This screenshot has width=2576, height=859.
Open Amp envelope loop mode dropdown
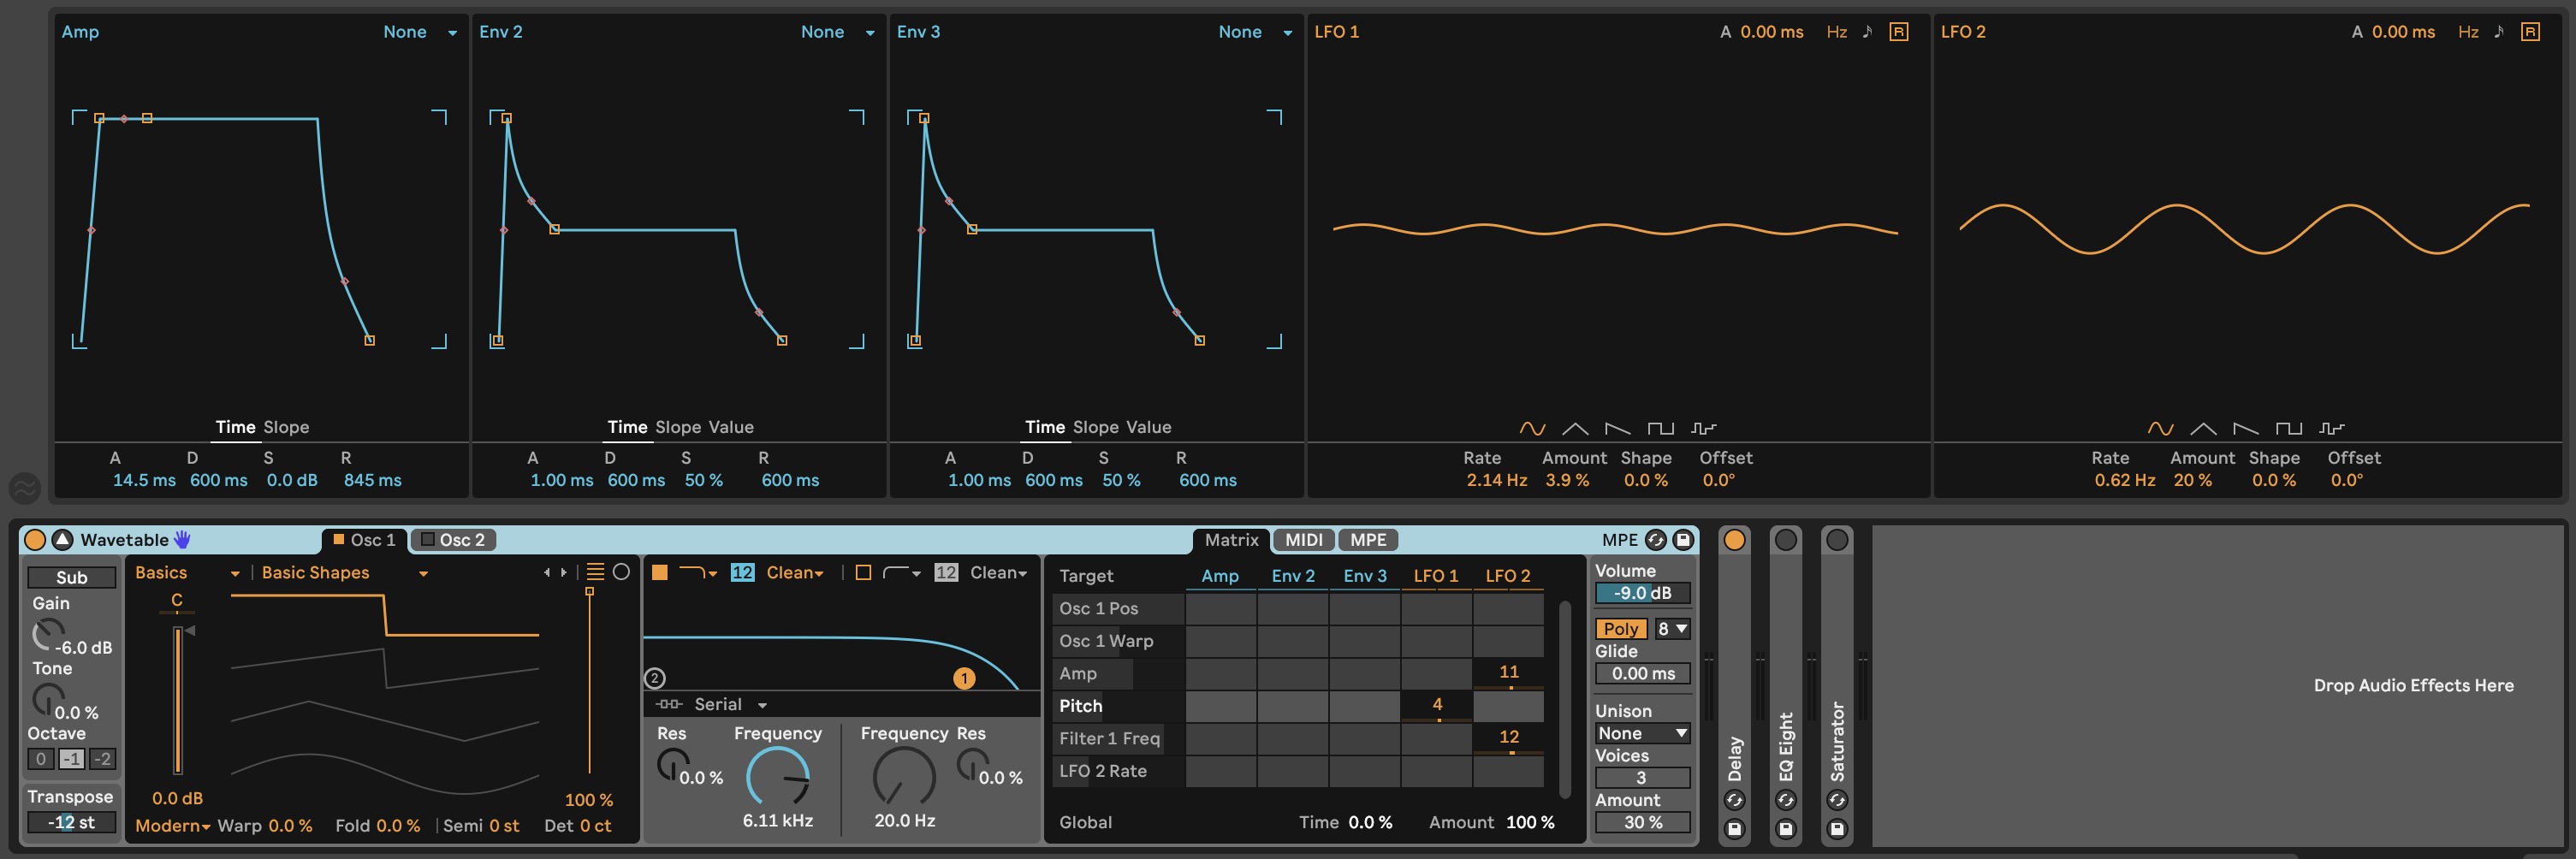[x=420, y=32]
